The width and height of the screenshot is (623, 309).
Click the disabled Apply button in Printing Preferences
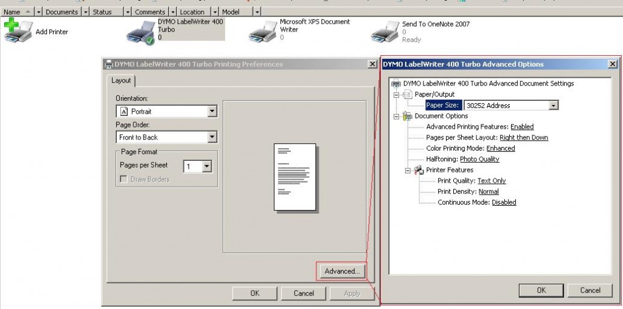click(352, 293)
